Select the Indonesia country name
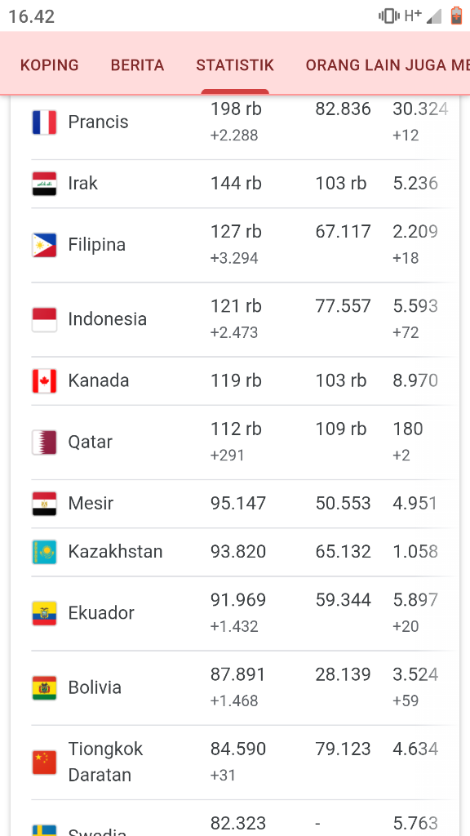Image resolution: width=470 pixels, height=836 pixels. click(x=107, y=319)
